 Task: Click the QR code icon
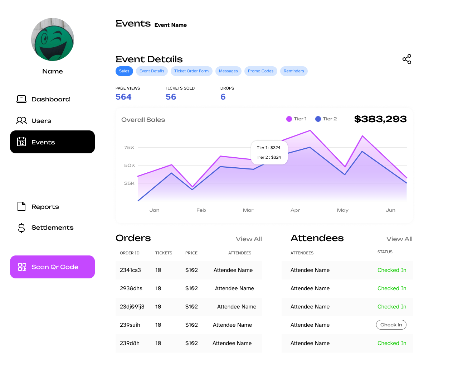22,267
